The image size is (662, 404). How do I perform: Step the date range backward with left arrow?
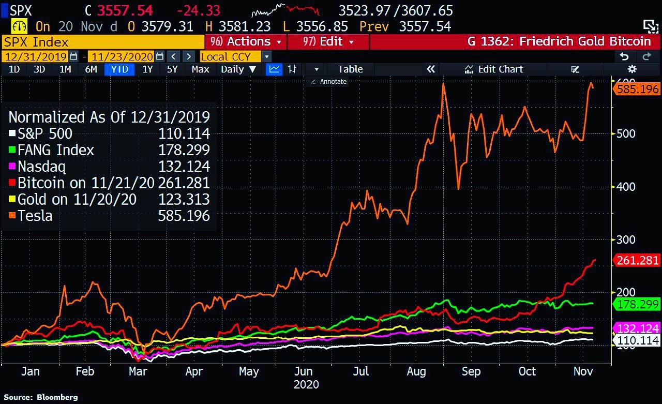click(173, 56)
